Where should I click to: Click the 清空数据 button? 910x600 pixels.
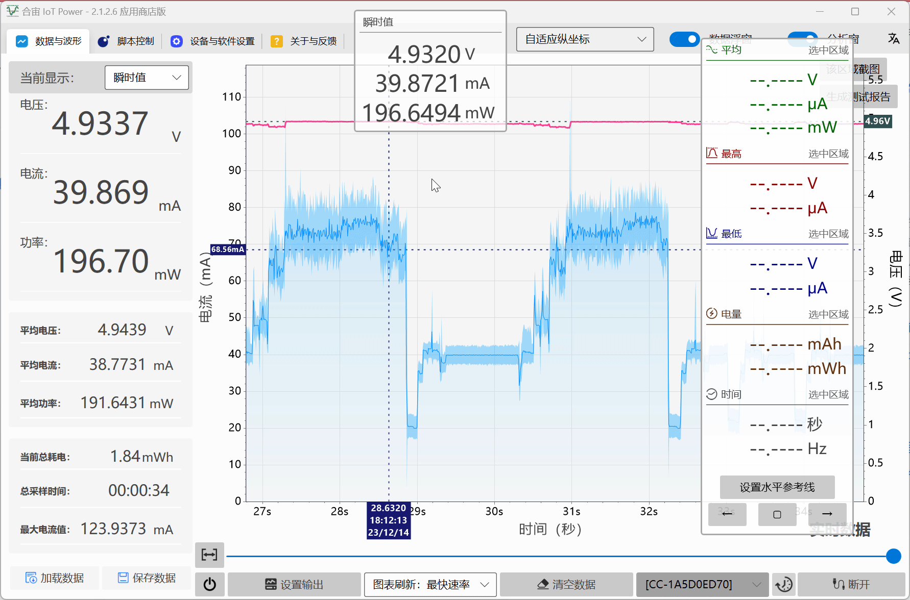[x=566, y=584]
